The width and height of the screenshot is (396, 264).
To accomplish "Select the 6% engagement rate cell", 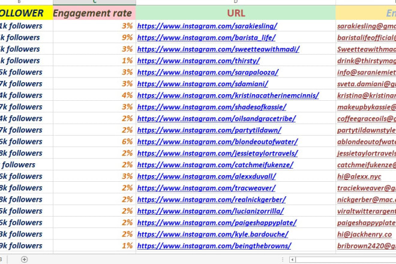I will pyautogui.click(x=94, y=142).
